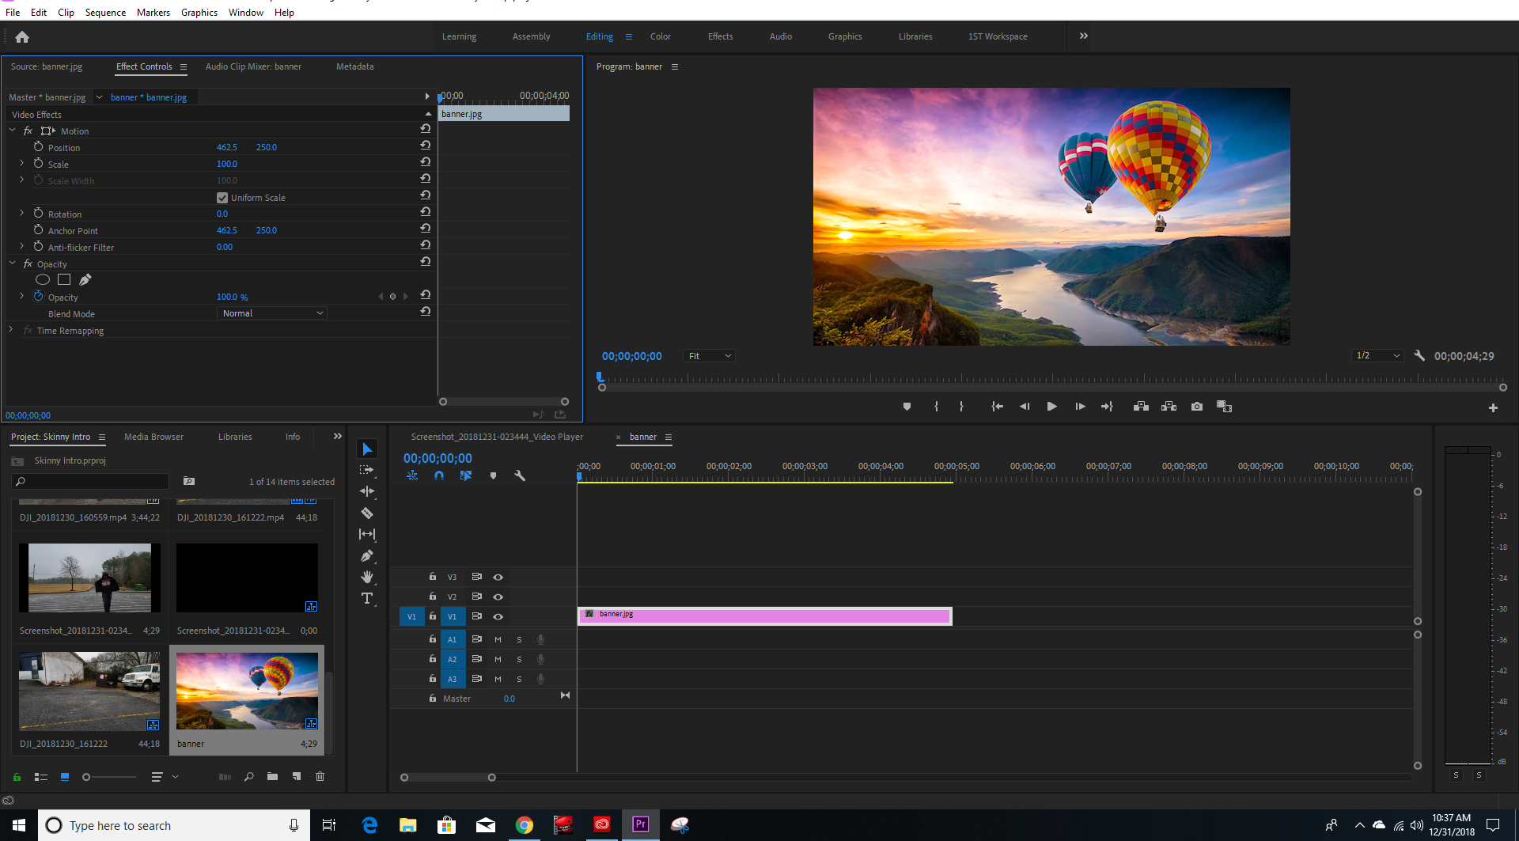
Task: Click the Play button in Program monitor
Action: tap(1051, 406)
